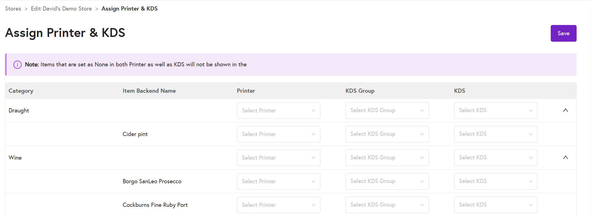This screenshot has width=591, height=216.
Task: Open Select KDS Group dropdown for Draught
Action: (387, 110)
